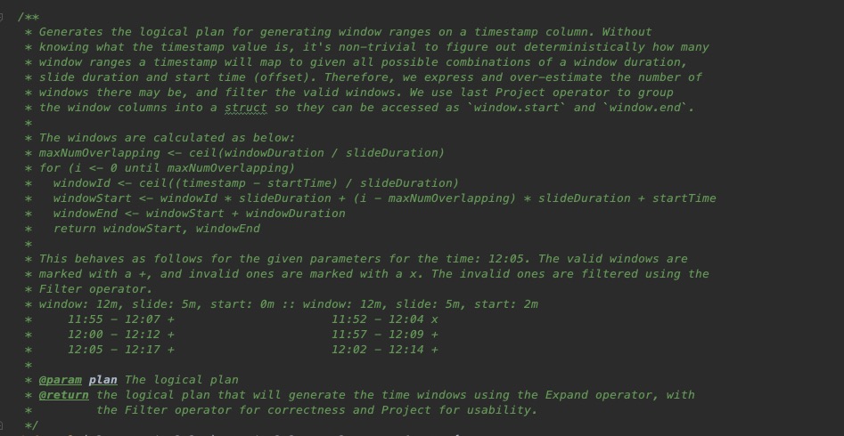Click the '12:05 - 12:17 +' window entry

click(x=120, y=350)
